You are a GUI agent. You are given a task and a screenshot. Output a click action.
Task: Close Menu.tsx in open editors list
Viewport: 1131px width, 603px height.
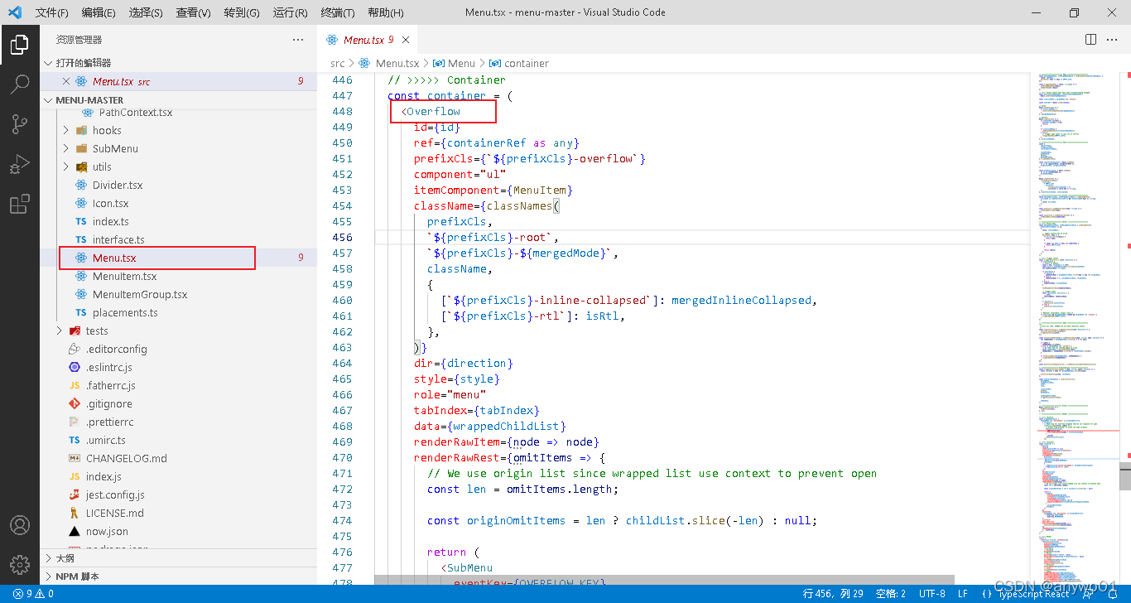click(x=66, y=81)
